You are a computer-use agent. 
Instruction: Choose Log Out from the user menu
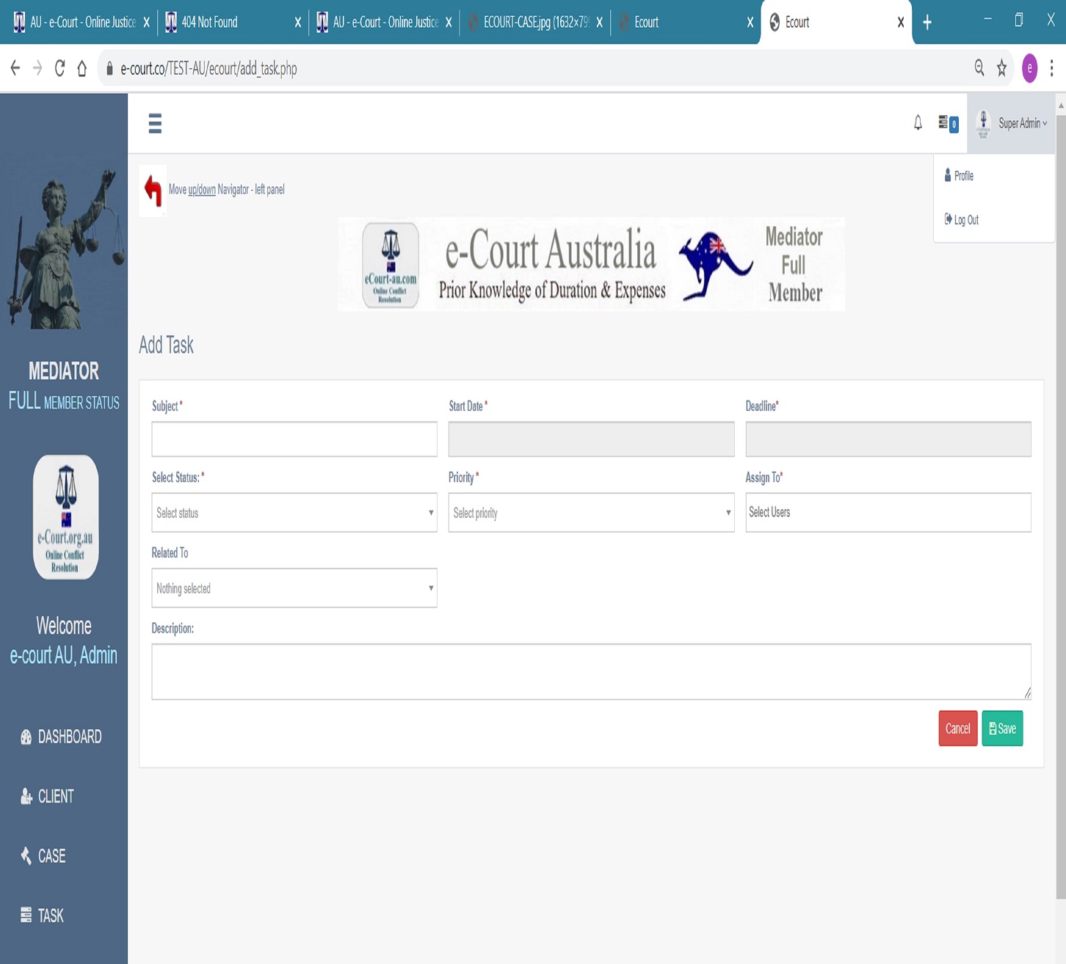pyautogui.click(x=965, y=220)
